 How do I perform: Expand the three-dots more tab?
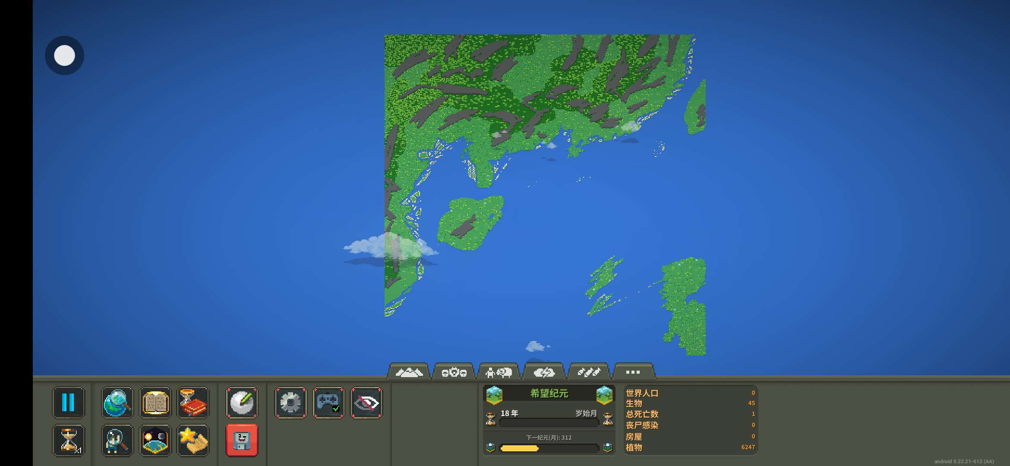[633, 372]
